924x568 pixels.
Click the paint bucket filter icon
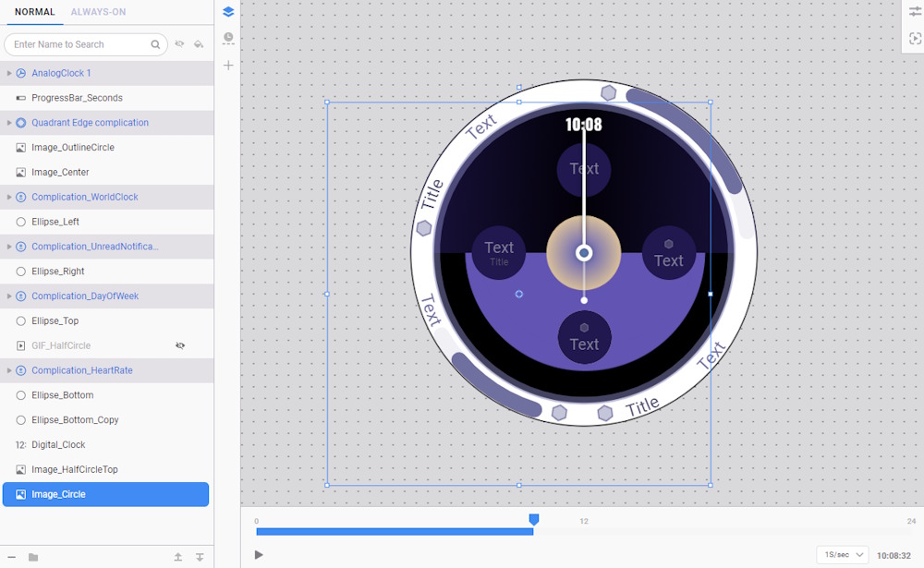pos(198,44)
